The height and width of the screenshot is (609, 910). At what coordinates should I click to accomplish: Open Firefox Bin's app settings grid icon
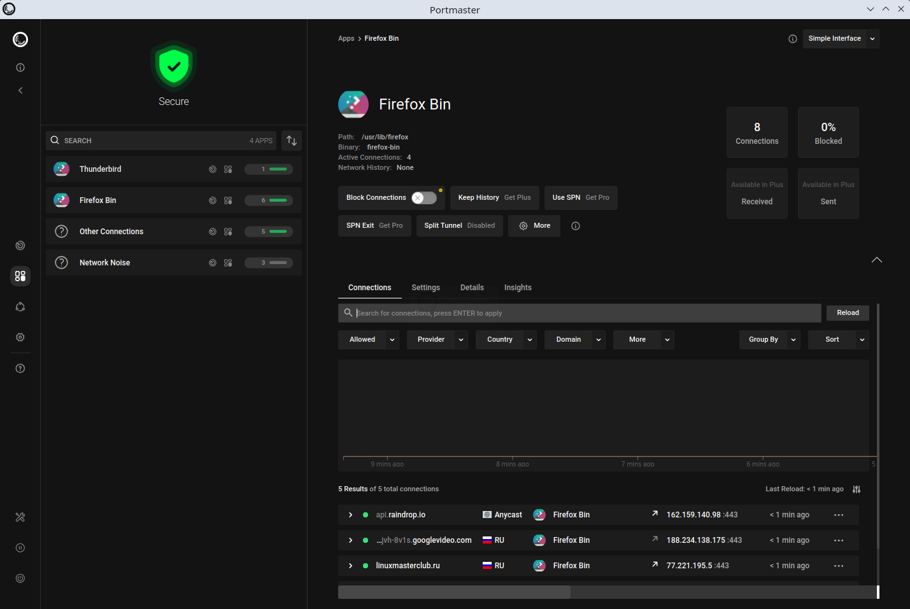pos(228,200)
